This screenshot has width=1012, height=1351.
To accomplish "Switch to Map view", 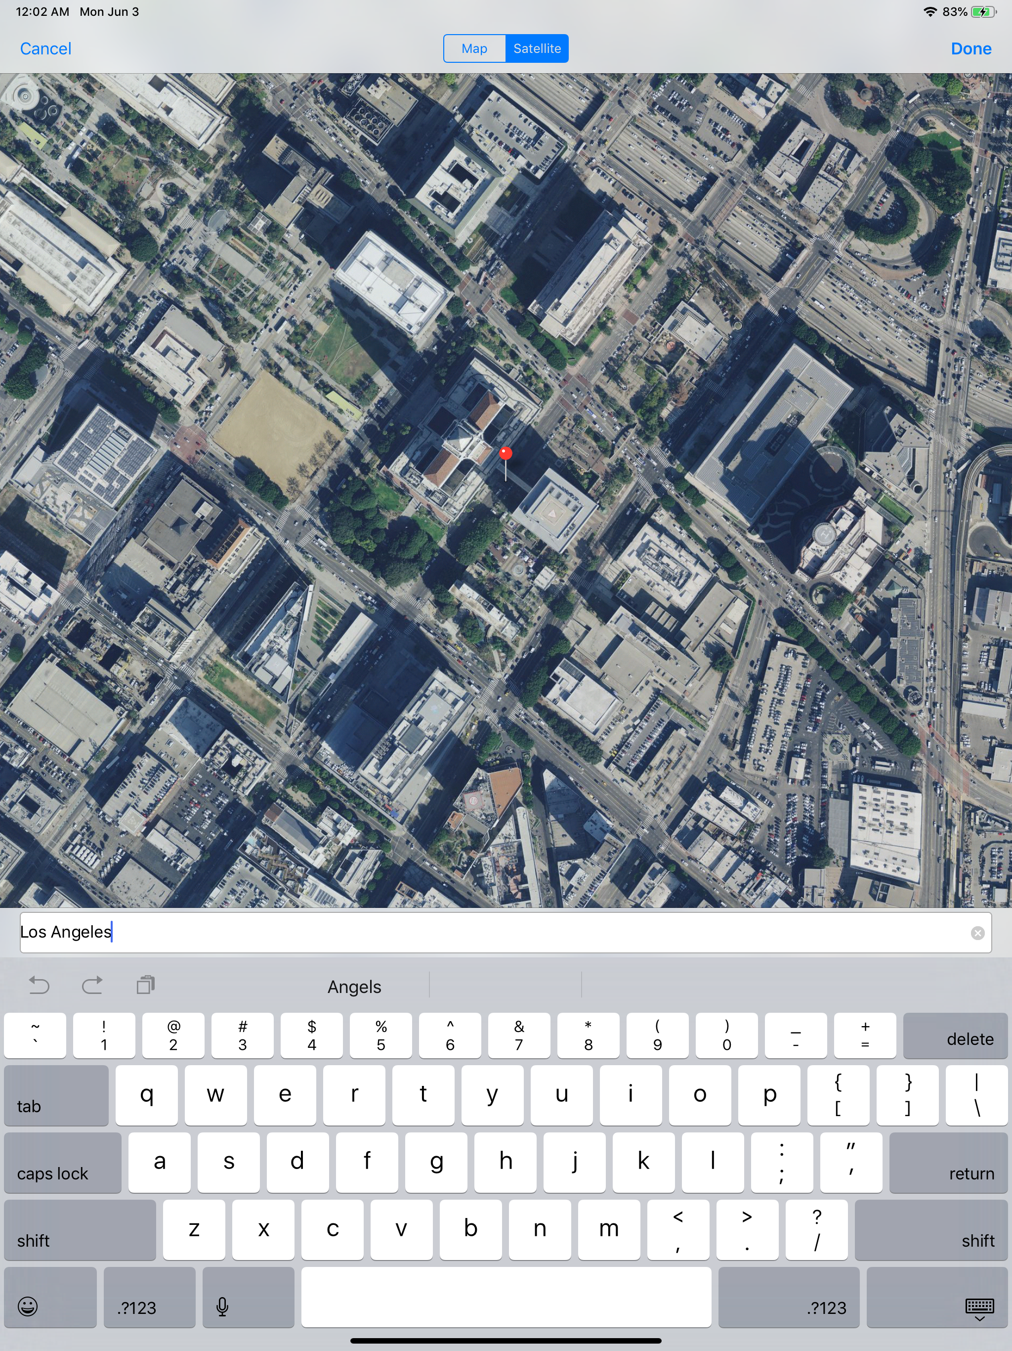I will tap(474, 49).
